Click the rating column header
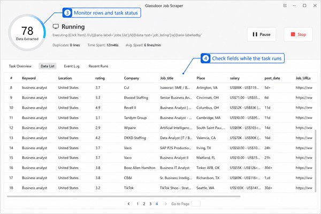Image resolution: width=321 pixels, height=214 pixels. tap(100, 78)
